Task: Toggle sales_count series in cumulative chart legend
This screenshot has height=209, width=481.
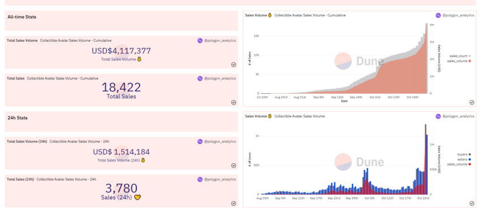Action: (460, 56)
